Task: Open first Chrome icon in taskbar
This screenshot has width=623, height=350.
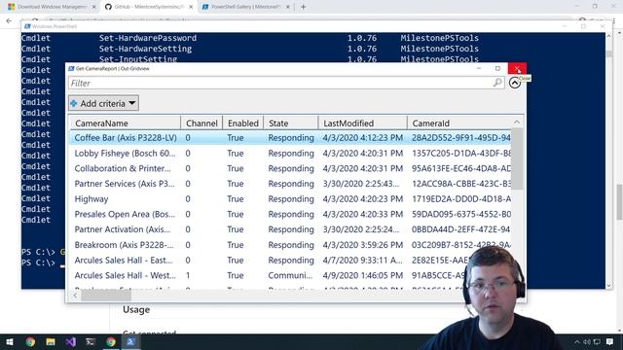Action: point(30,341)
